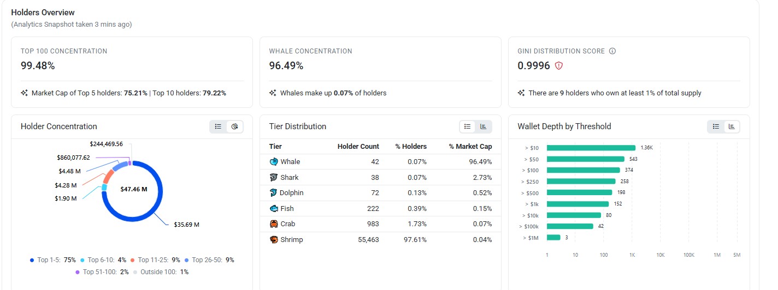Image resolution: width=778 pixels, height=290 pixels.
Task: Click the > $100k bar showing 42
Action: pos(570,226)
